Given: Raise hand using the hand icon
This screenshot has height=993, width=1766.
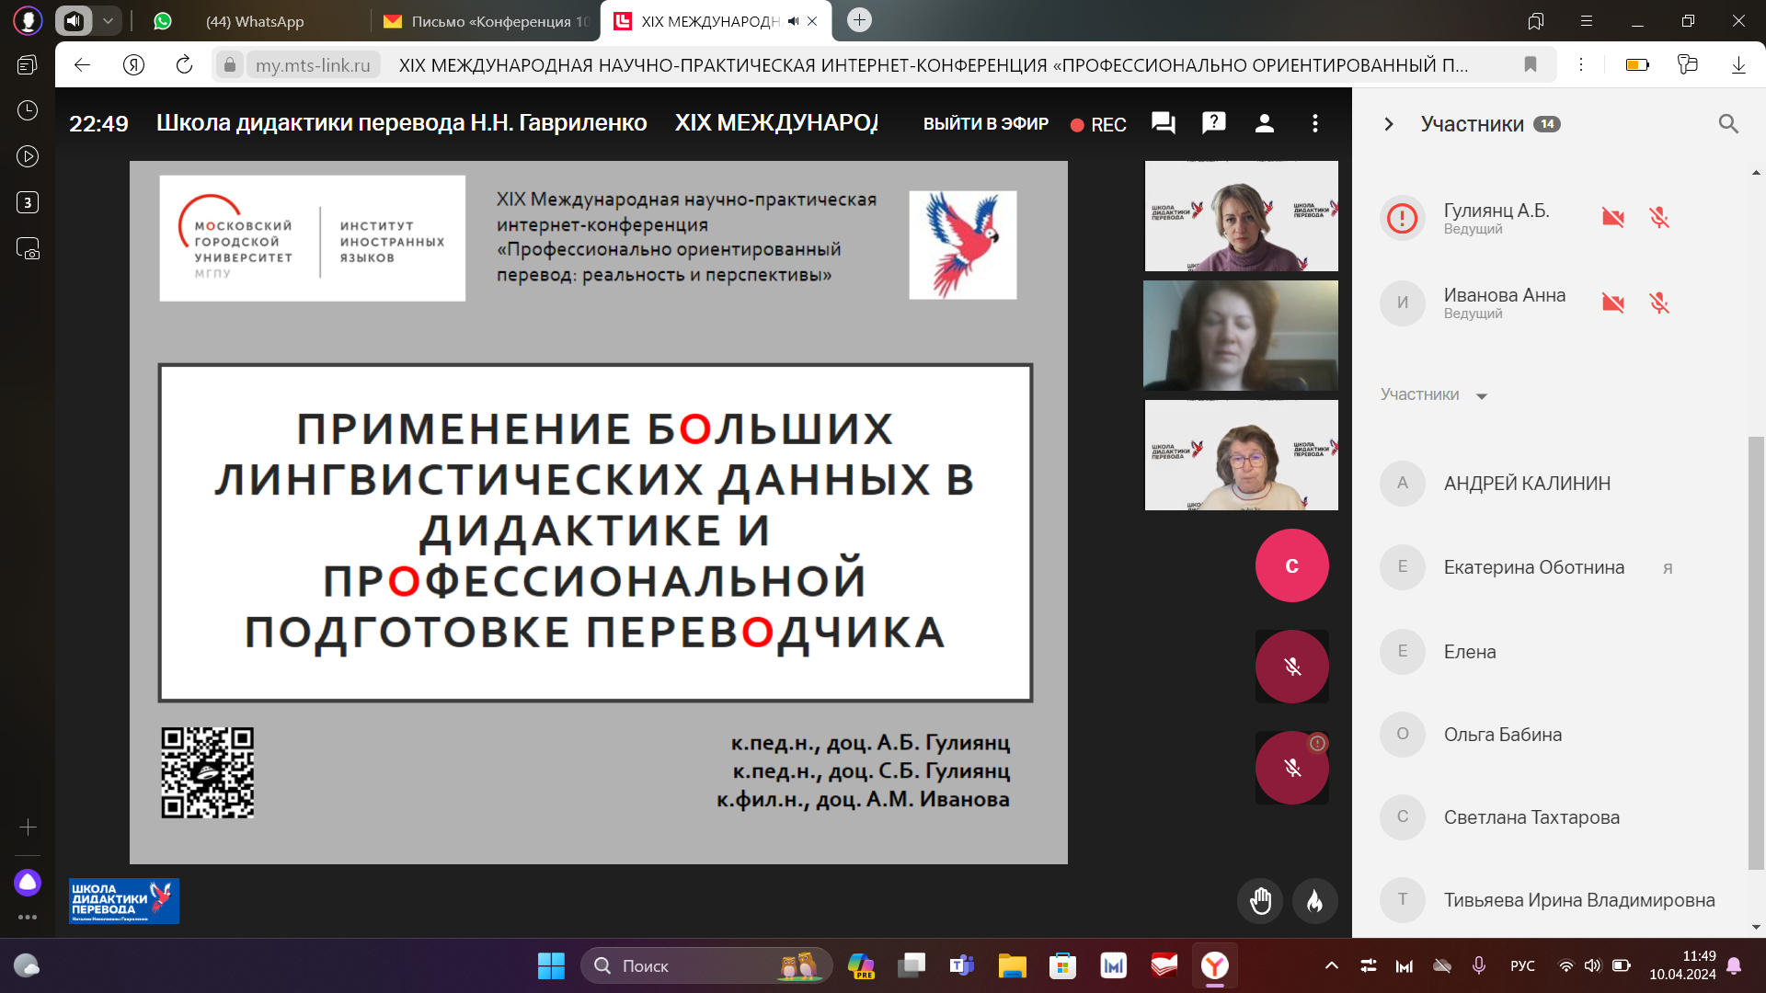Looking at the screenshot, I should [1260, 901].
